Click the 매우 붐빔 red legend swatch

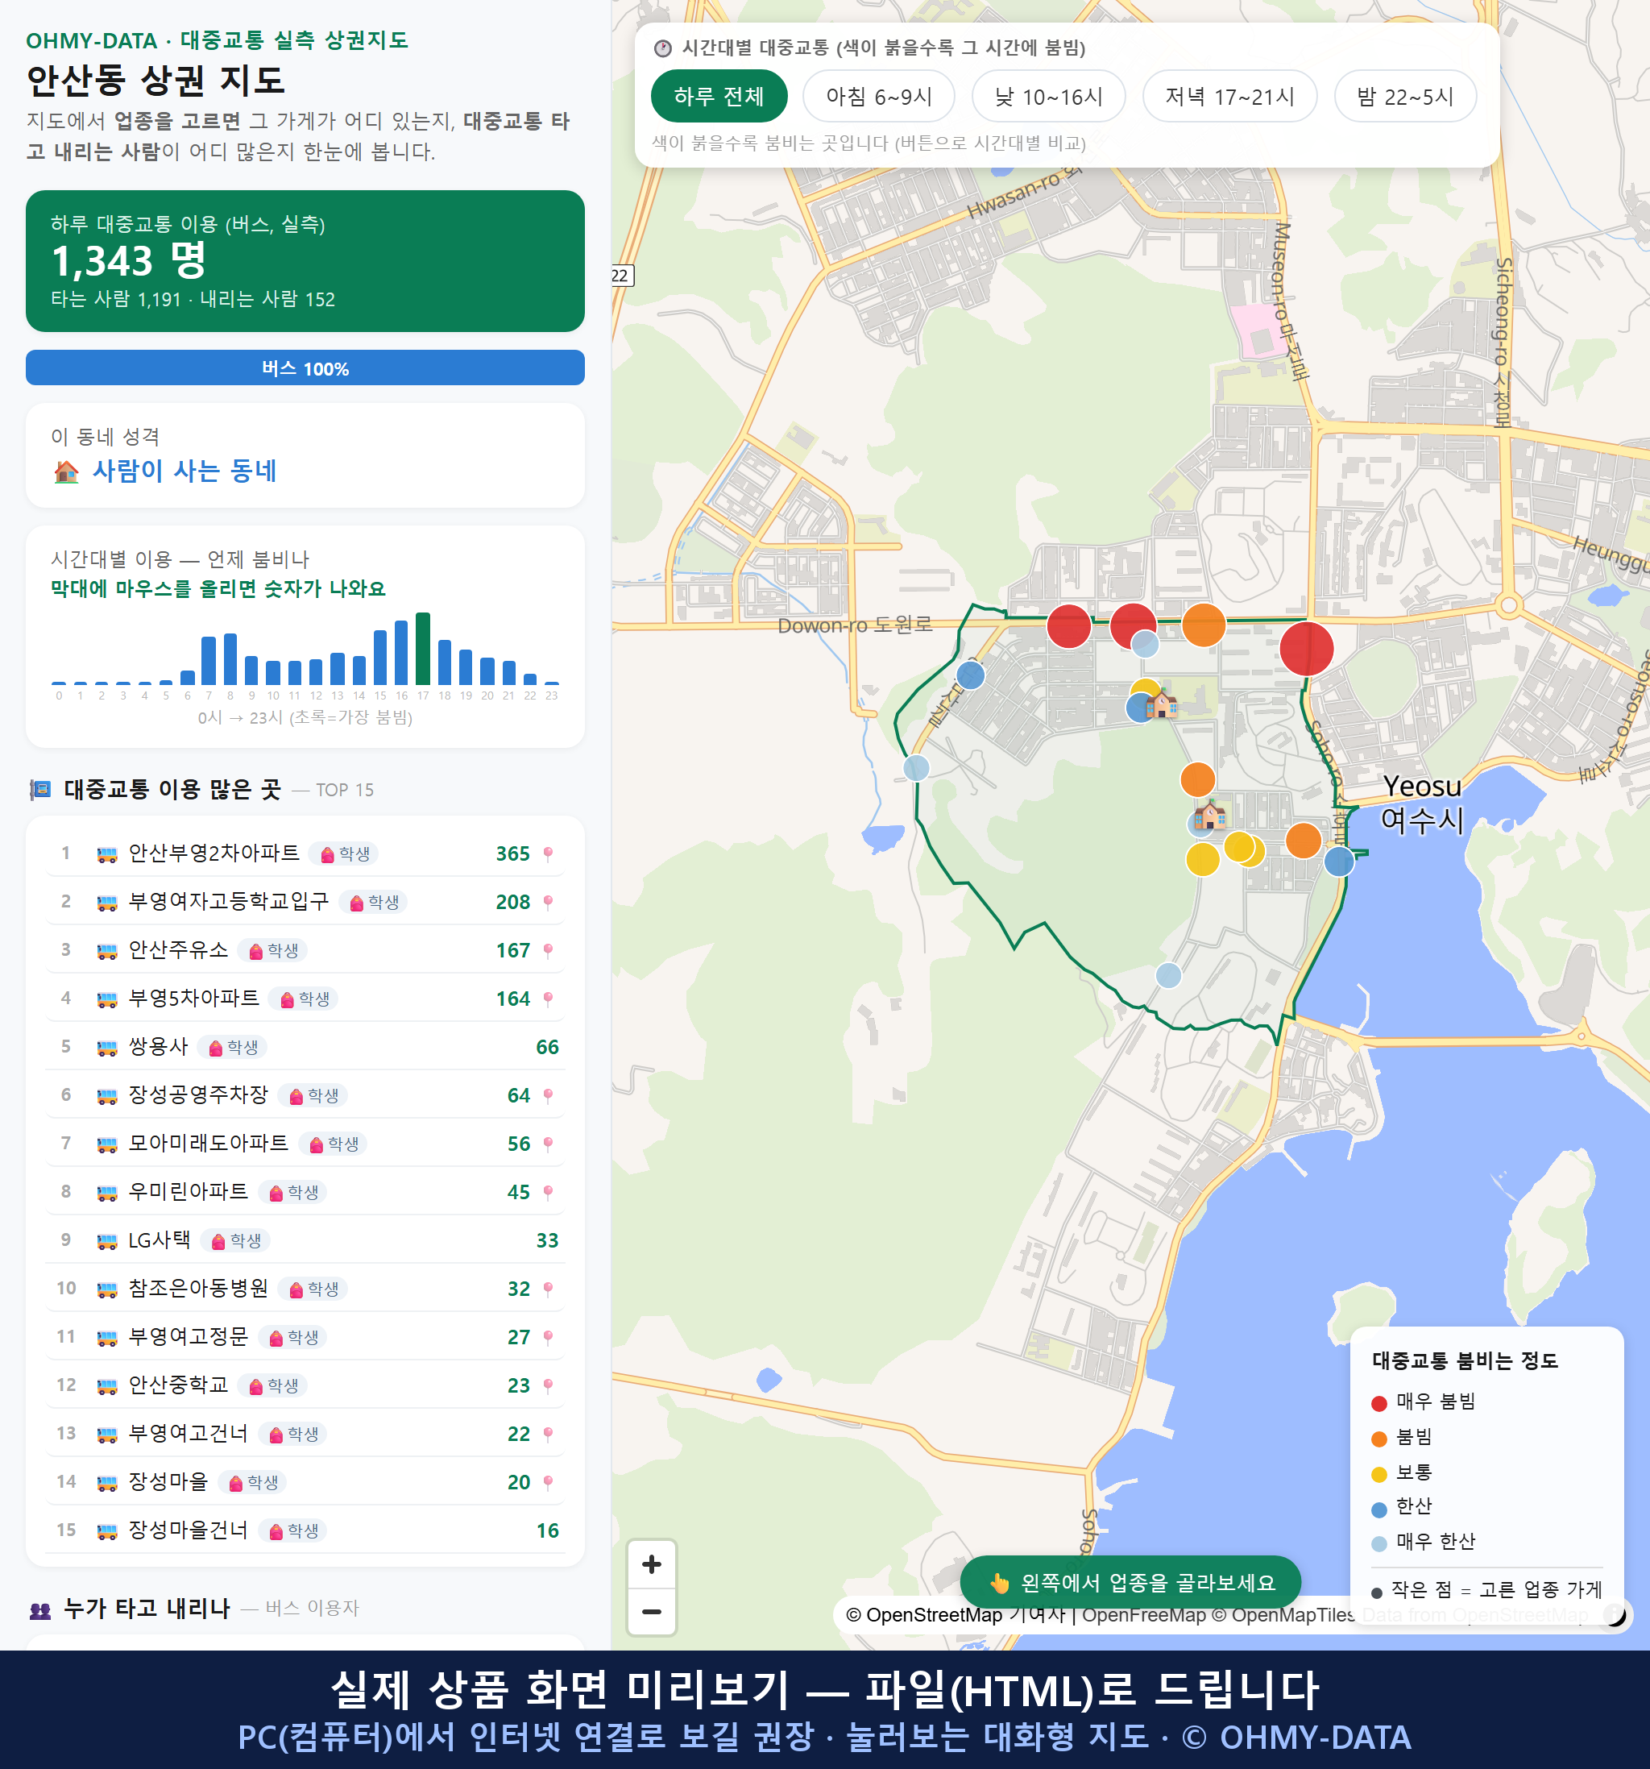[x=1378, y=1403]
